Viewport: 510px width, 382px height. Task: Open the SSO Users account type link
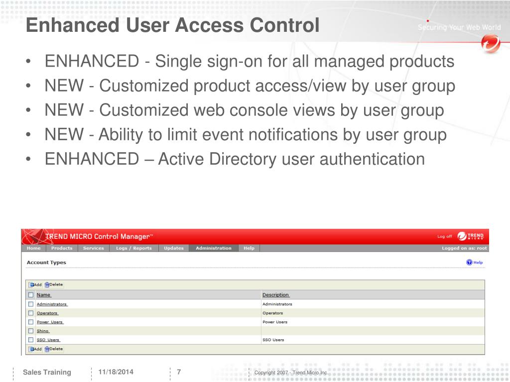point(48,340)
